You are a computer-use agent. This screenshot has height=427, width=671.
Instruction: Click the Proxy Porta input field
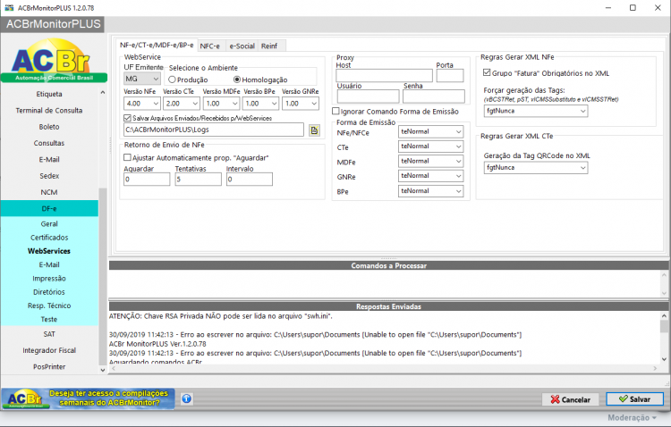coord(450,76)
